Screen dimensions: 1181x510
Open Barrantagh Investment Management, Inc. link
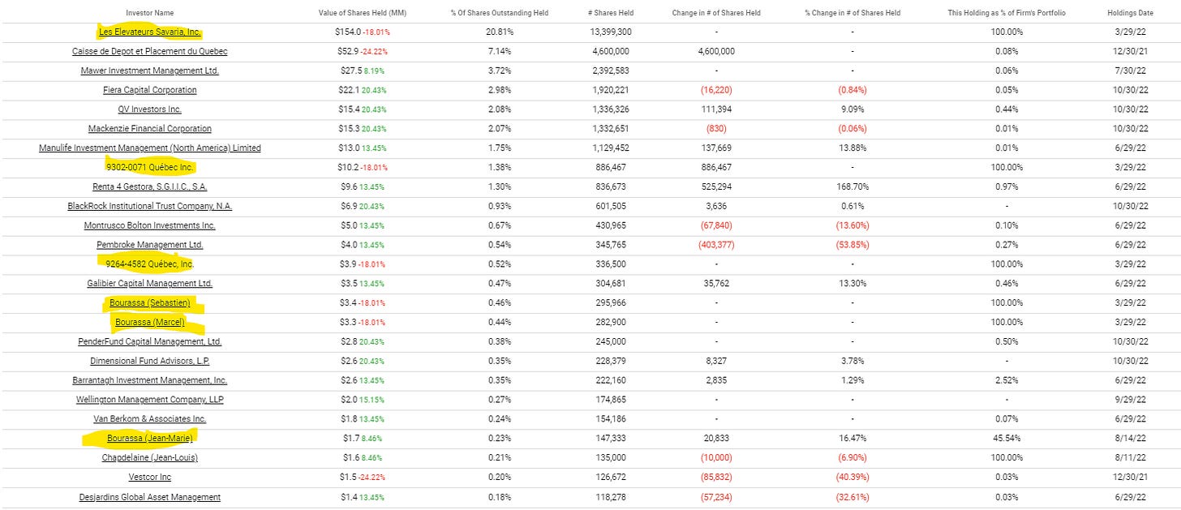pyautogui.click(x=149, y=380)
